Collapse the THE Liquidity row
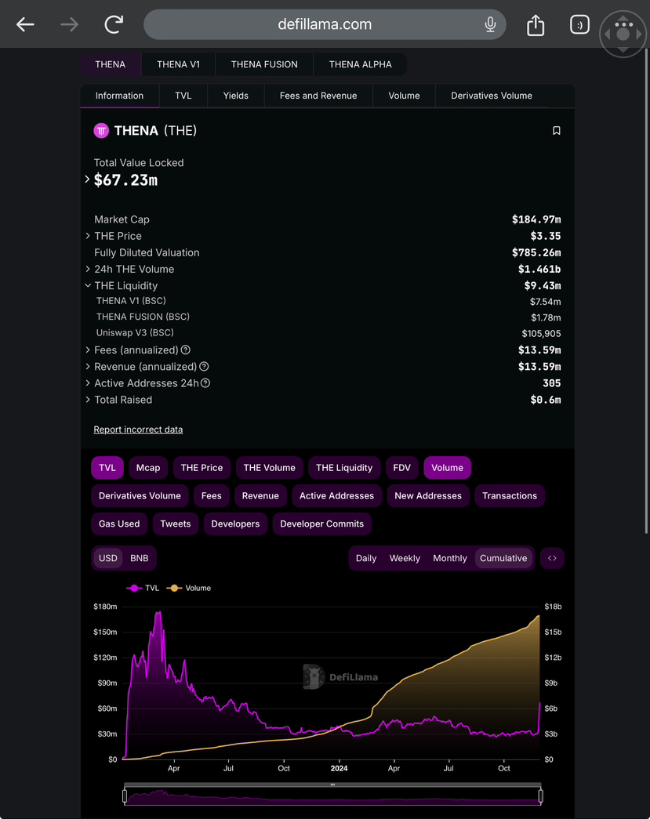650x819 pixels. pyautogui.click(x=88, y=286)
